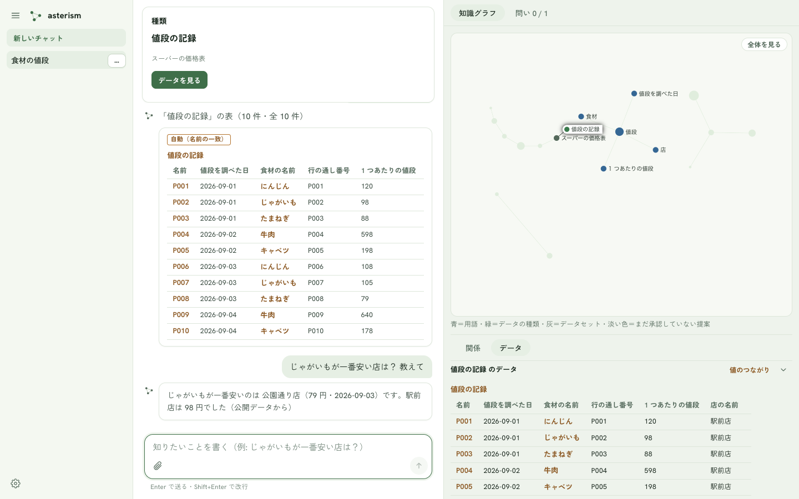Image resolution: width=799 pixels, height=499 pixels.
Task: Click the 行の通し番号 header in chat table
Action: 328,170
